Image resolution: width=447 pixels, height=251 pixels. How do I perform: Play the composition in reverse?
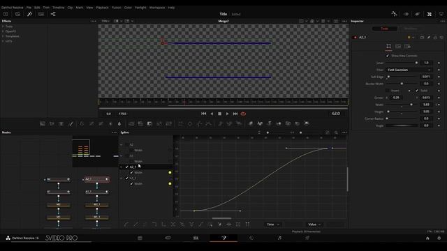tap(212, 114)
